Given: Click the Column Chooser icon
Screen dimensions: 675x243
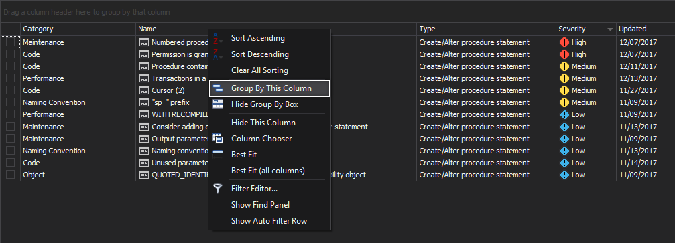Looking at the screenshot, I should pyautogui.click(x=219, y=139).
